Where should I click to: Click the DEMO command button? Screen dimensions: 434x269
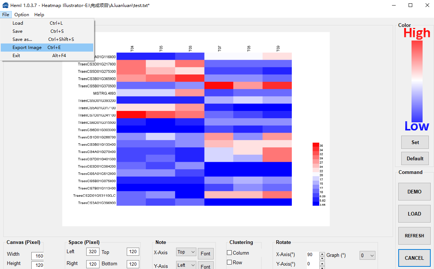pos(414,192)
